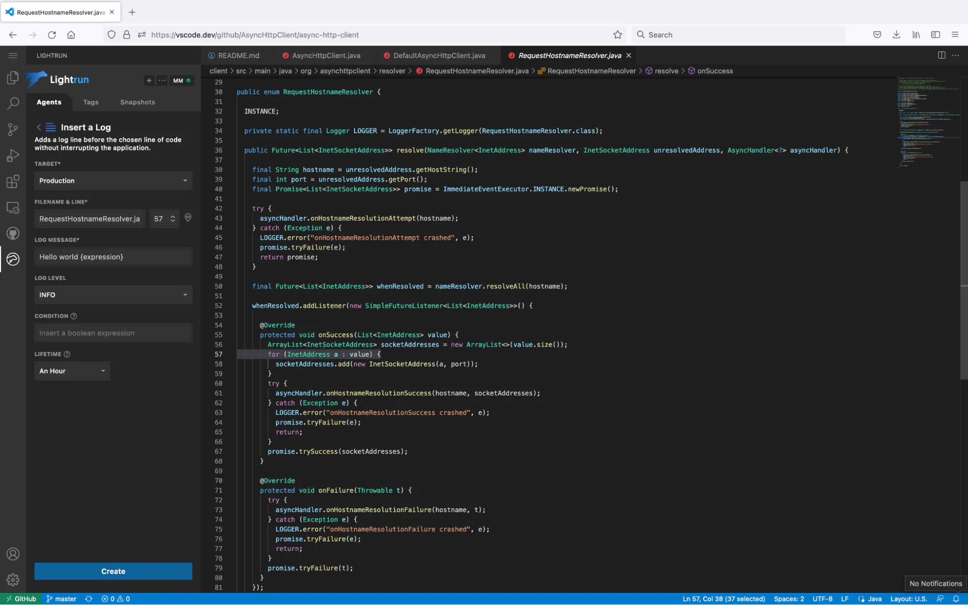Open the An Hour lifetime dropdown
The image size is (968, 605).
point(72,371)
